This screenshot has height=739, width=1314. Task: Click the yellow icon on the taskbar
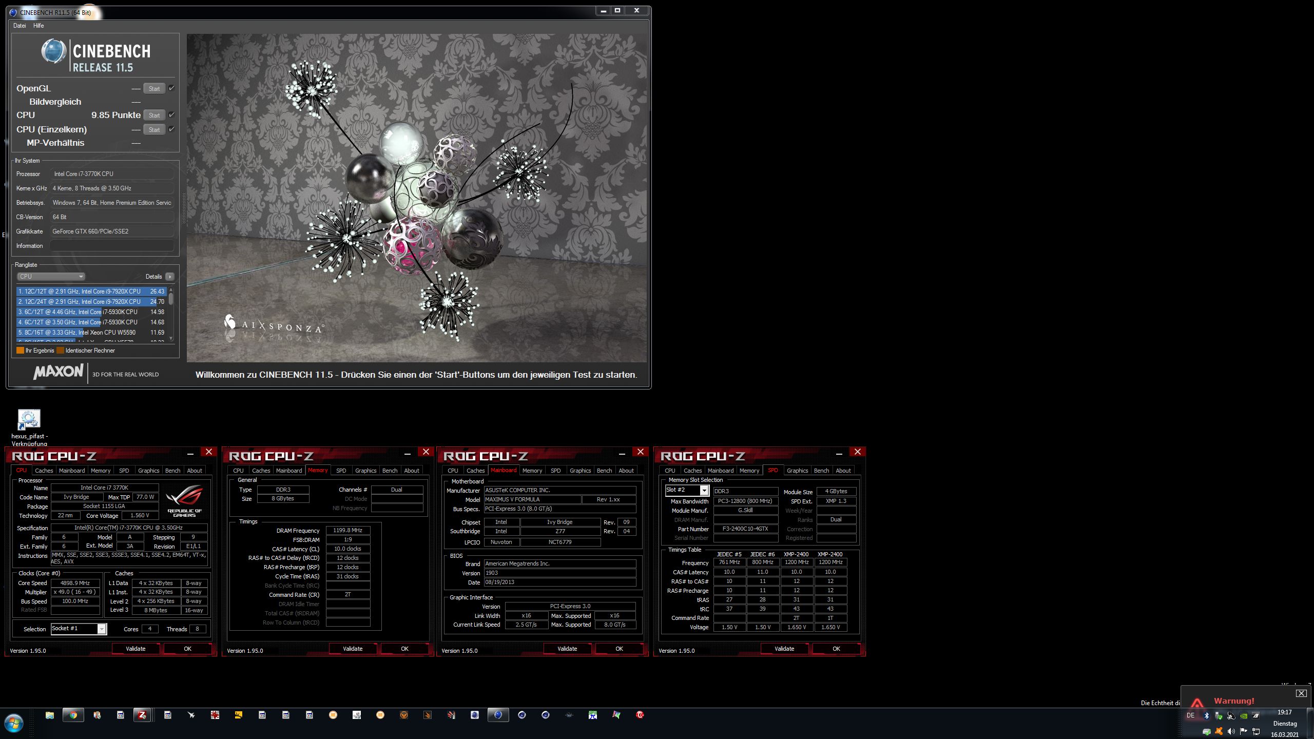tap(239, 715)
